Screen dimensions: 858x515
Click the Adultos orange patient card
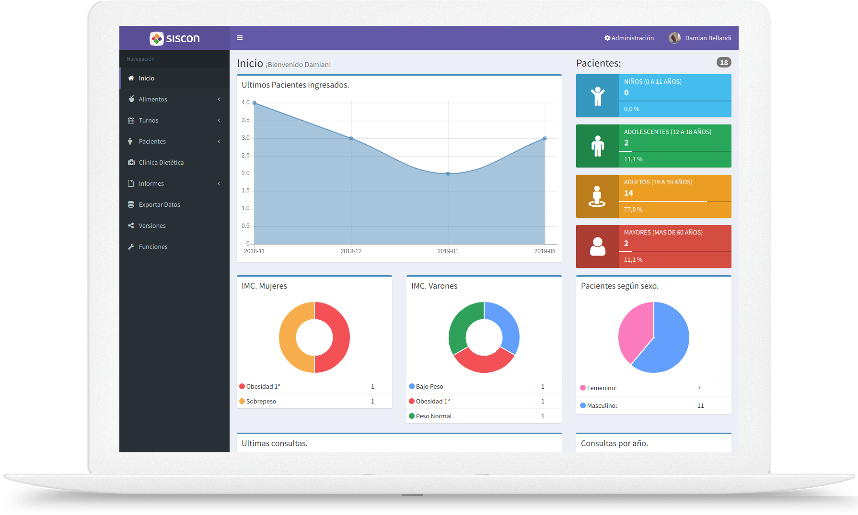pyautogui.click(x=653, y=196)
